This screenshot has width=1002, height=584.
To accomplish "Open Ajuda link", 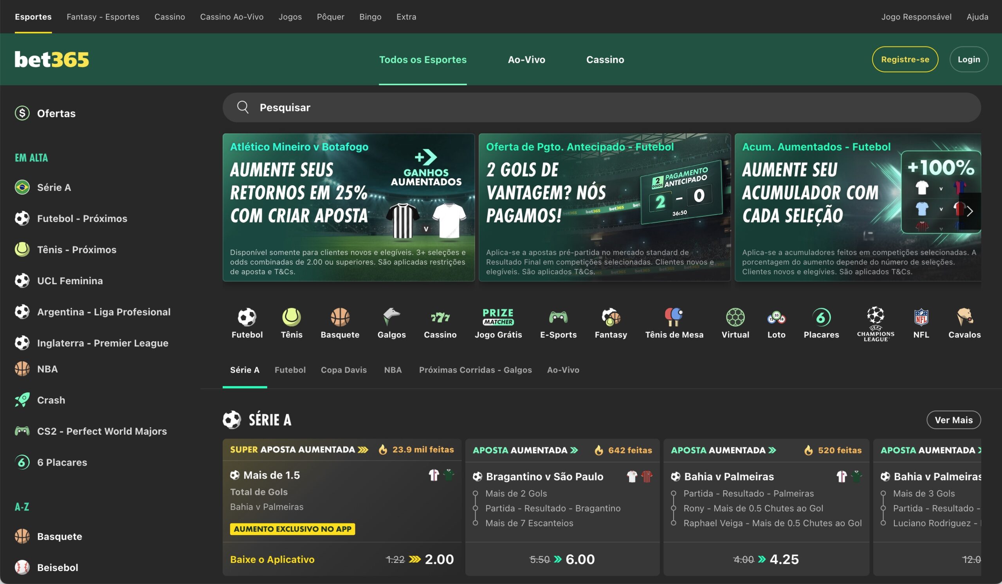I will 977,17.
